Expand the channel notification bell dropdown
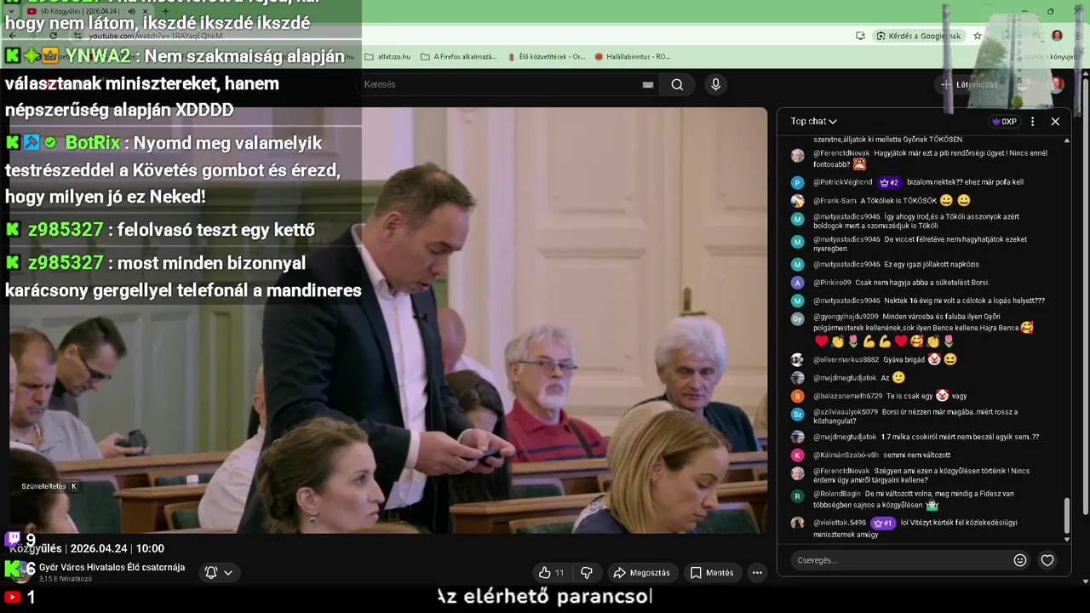Viewport: 1090px width, 613px height. click(x=219, y=573)
